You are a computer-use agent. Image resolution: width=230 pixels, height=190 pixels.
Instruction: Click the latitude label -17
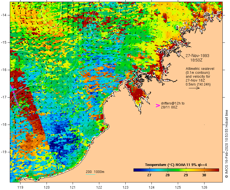point(4,97)
